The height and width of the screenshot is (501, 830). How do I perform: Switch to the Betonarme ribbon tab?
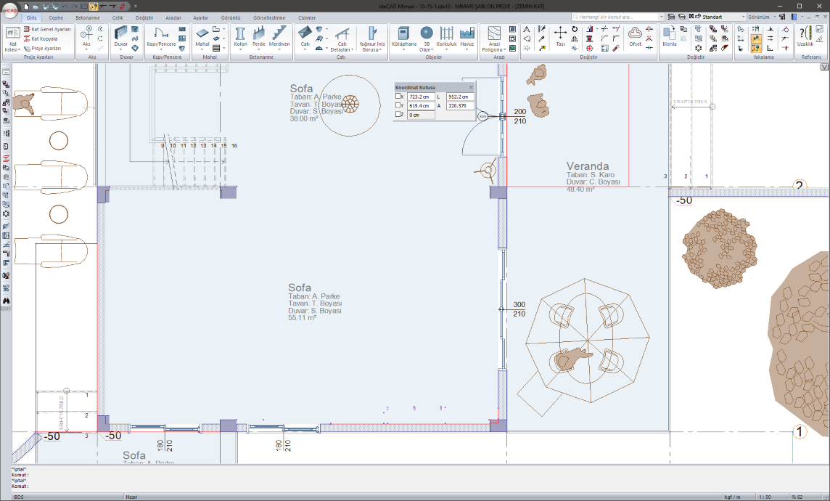[88, 17]
